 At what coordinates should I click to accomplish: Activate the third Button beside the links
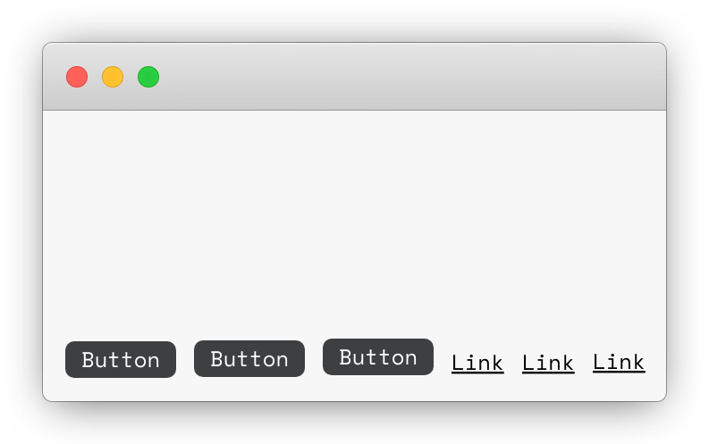click(x=378, y=356)
